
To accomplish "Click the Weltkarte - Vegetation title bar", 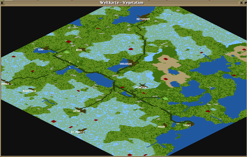I will tap(122, 3).
